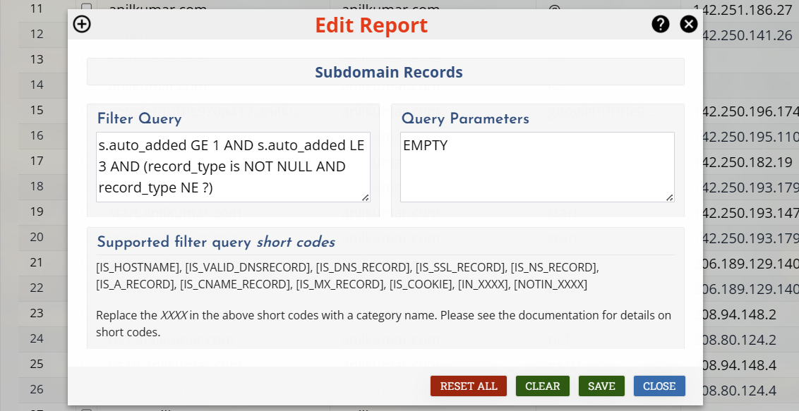This screenshot has width=799, height=411.
Task: Open help via the question mark icon
Action: coord(660,24)
